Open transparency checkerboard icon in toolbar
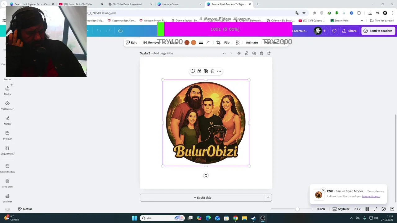Viewport: 397px width, 223px height. click(x=238, y=42)
